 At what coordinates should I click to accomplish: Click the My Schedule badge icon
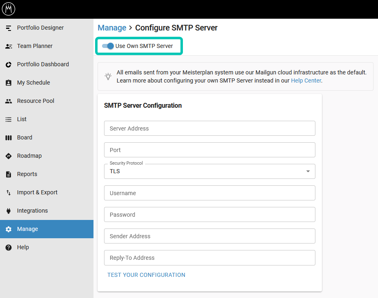click(9, 83)
